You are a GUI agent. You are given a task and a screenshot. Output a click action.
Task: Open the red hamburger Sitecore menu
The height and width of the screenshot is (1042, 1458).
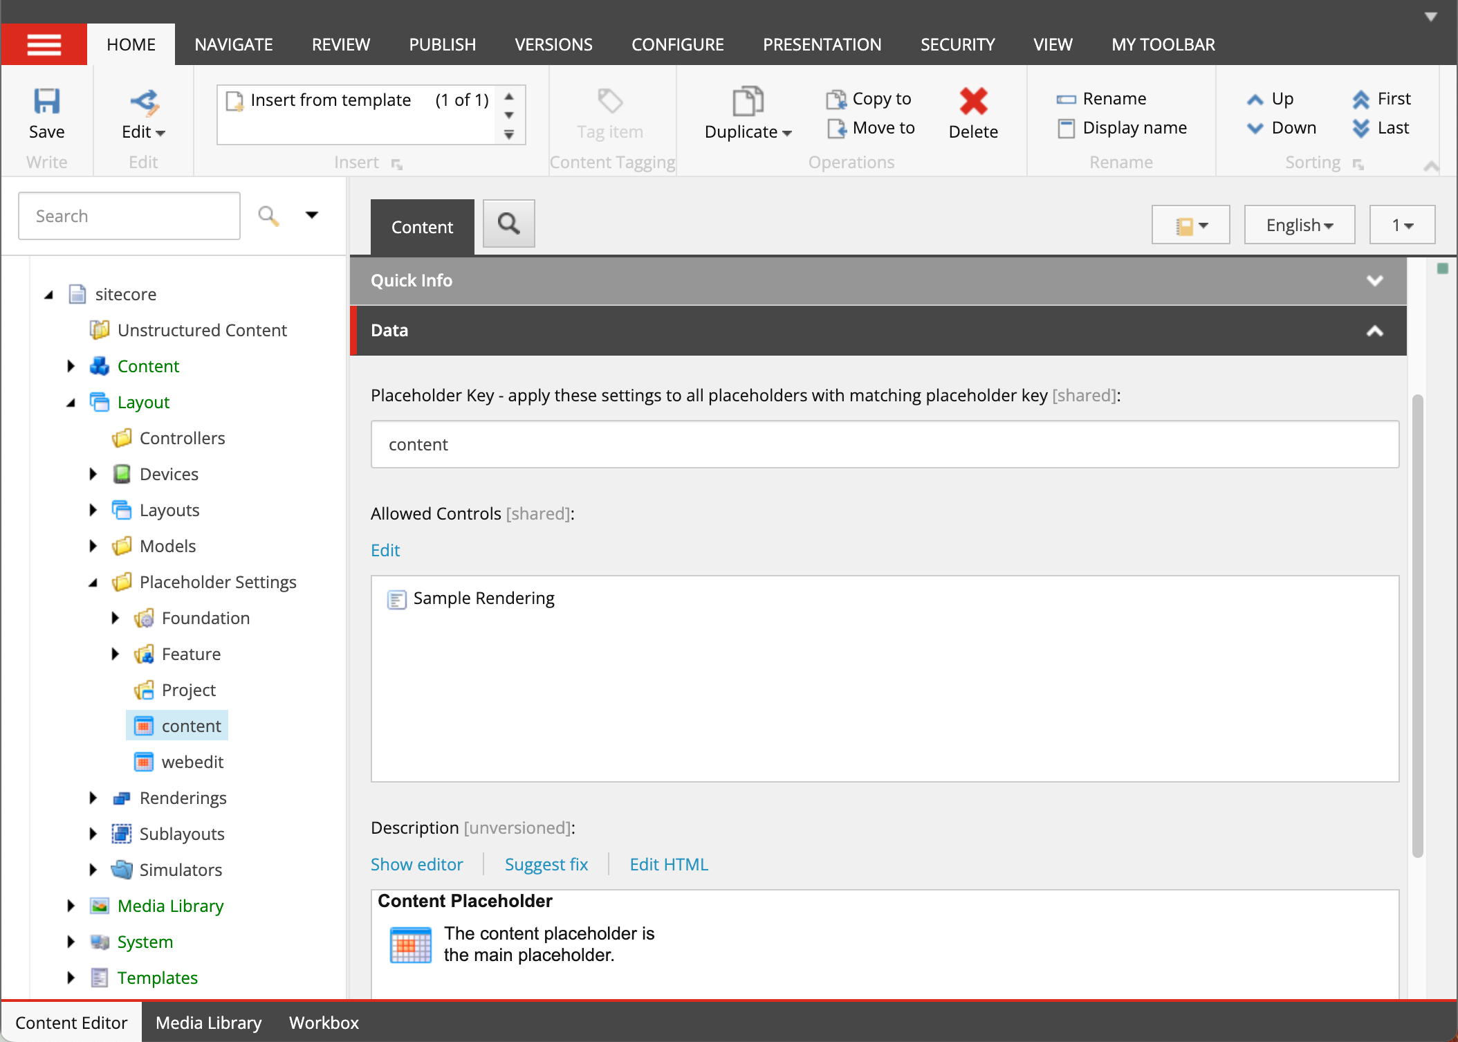pyautogui.click(x=44, y=44)
